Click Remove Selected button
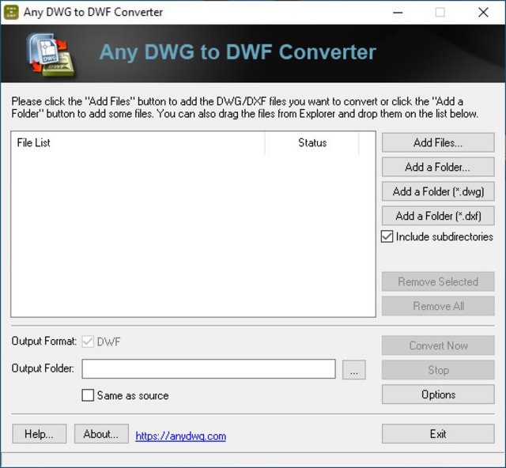This screenshot has height=468, width=506. 438,281
